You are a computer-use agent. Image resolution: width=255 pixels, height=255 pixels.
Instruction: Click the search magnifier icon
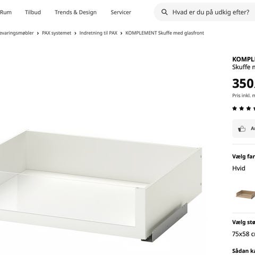click(x=164, y=12)
